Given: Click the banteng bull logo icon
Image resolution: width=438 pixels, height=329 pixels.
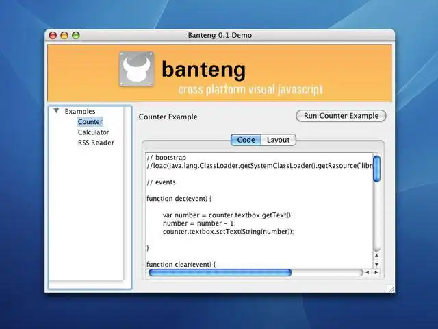Looking at the screenshot, I should (137, 69).
